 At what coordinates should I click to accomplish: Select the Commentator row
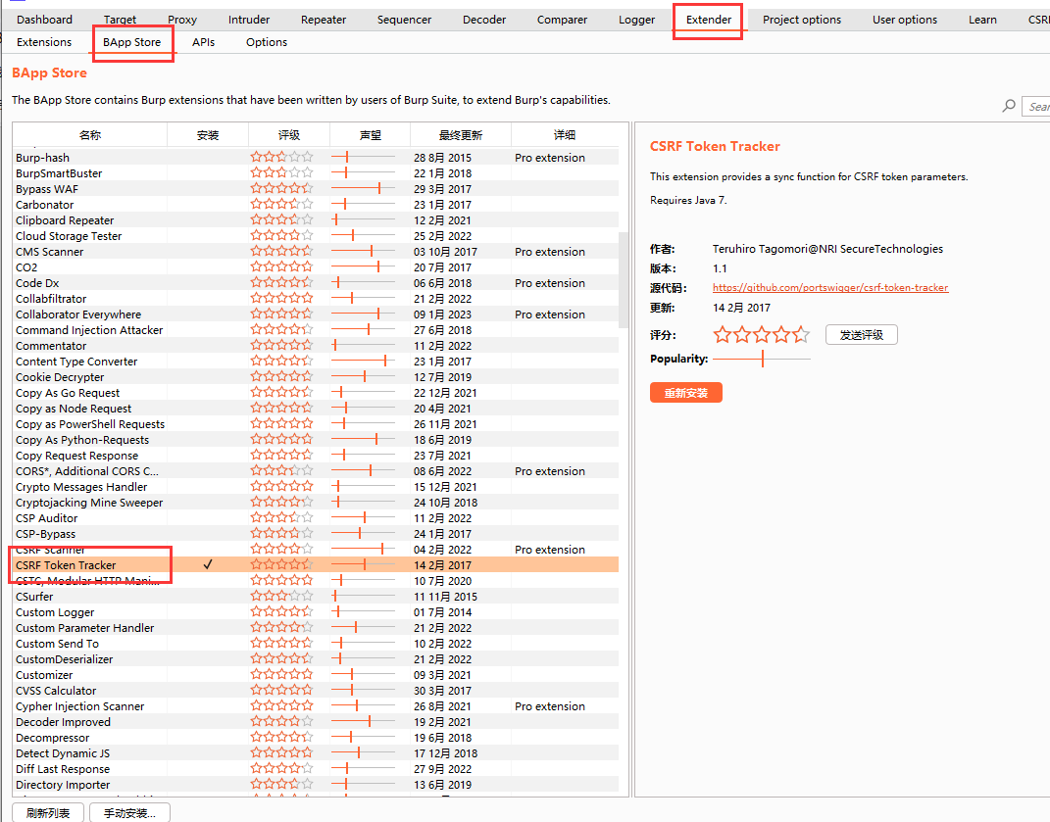[x=316, y=346]
